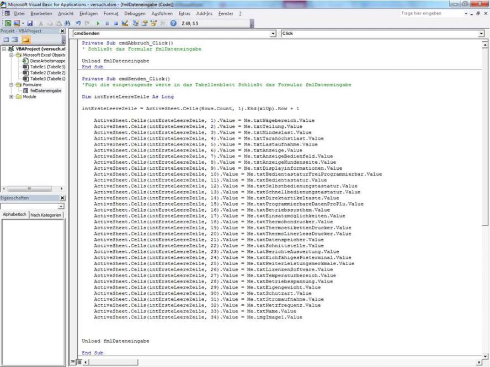490x367 pixels.
Task: Click View Object icon in project panel
Action: [x=15, y=40]
